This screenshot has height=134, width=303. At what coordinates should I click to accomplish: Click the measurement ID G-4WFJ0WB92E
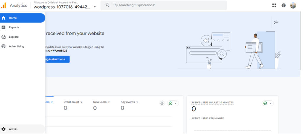58,51
